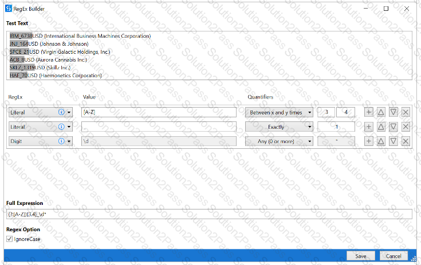Click the IBM_6738USD test text line
Viewport: 421px width, 265px height.
coord(80,36)
